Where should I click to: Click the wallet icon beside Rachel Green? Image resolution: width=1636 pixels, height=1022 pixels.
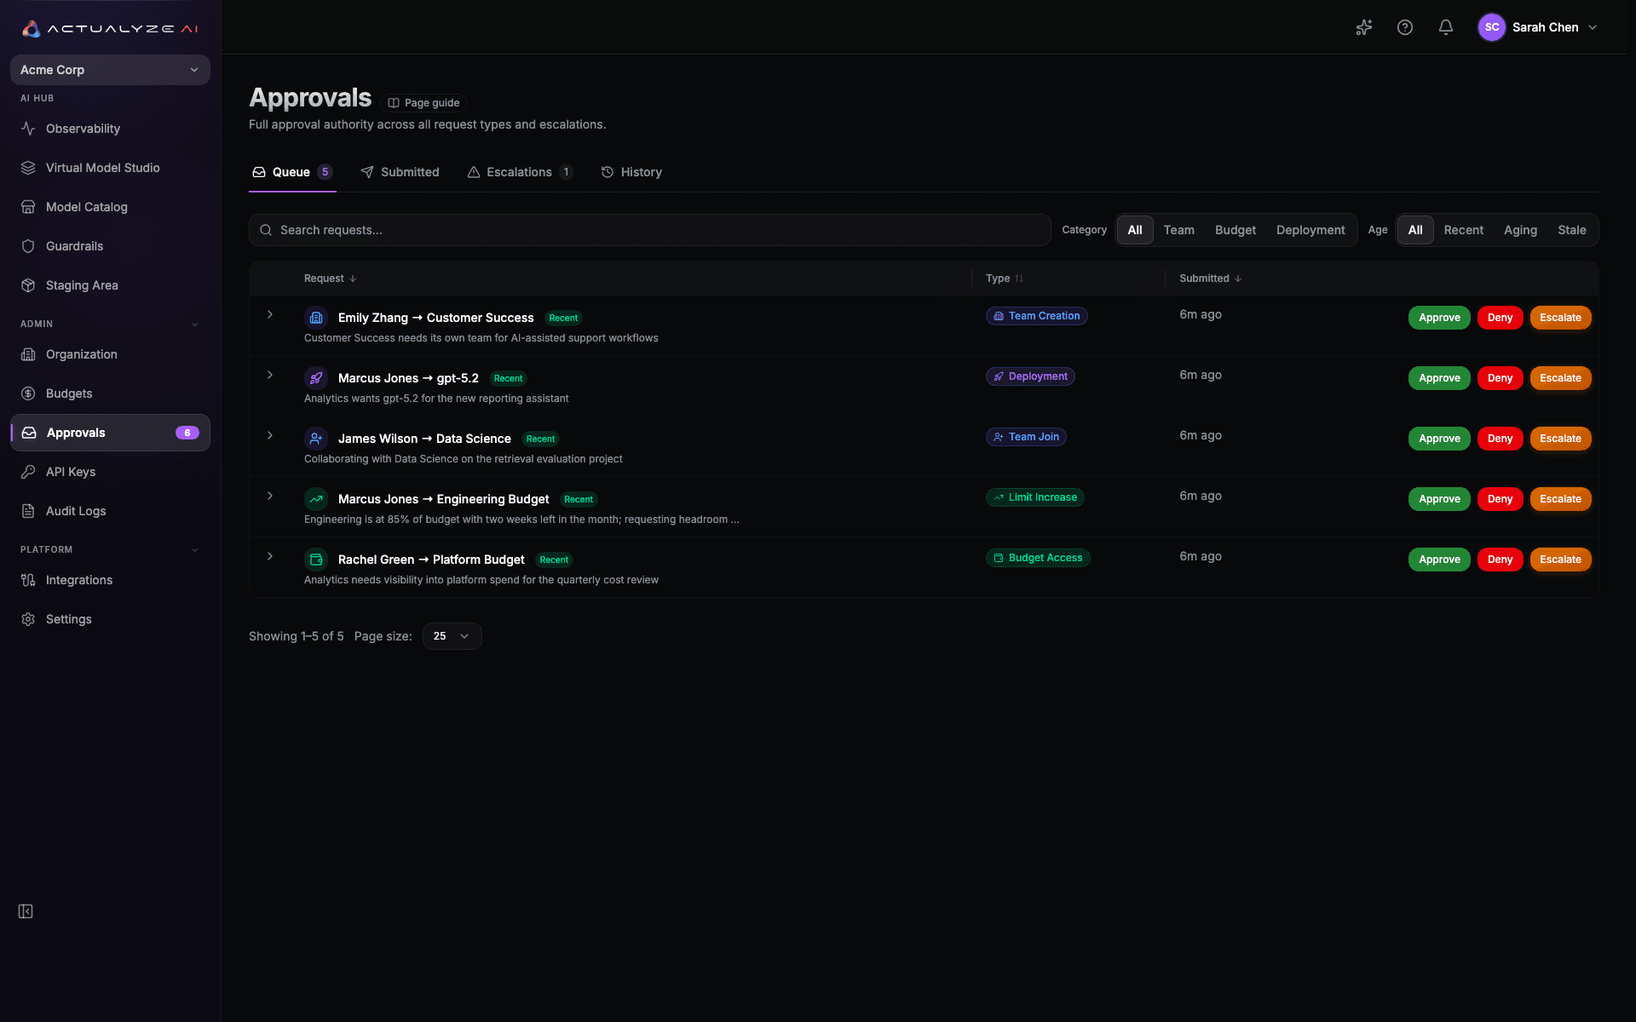coord(316,560)
